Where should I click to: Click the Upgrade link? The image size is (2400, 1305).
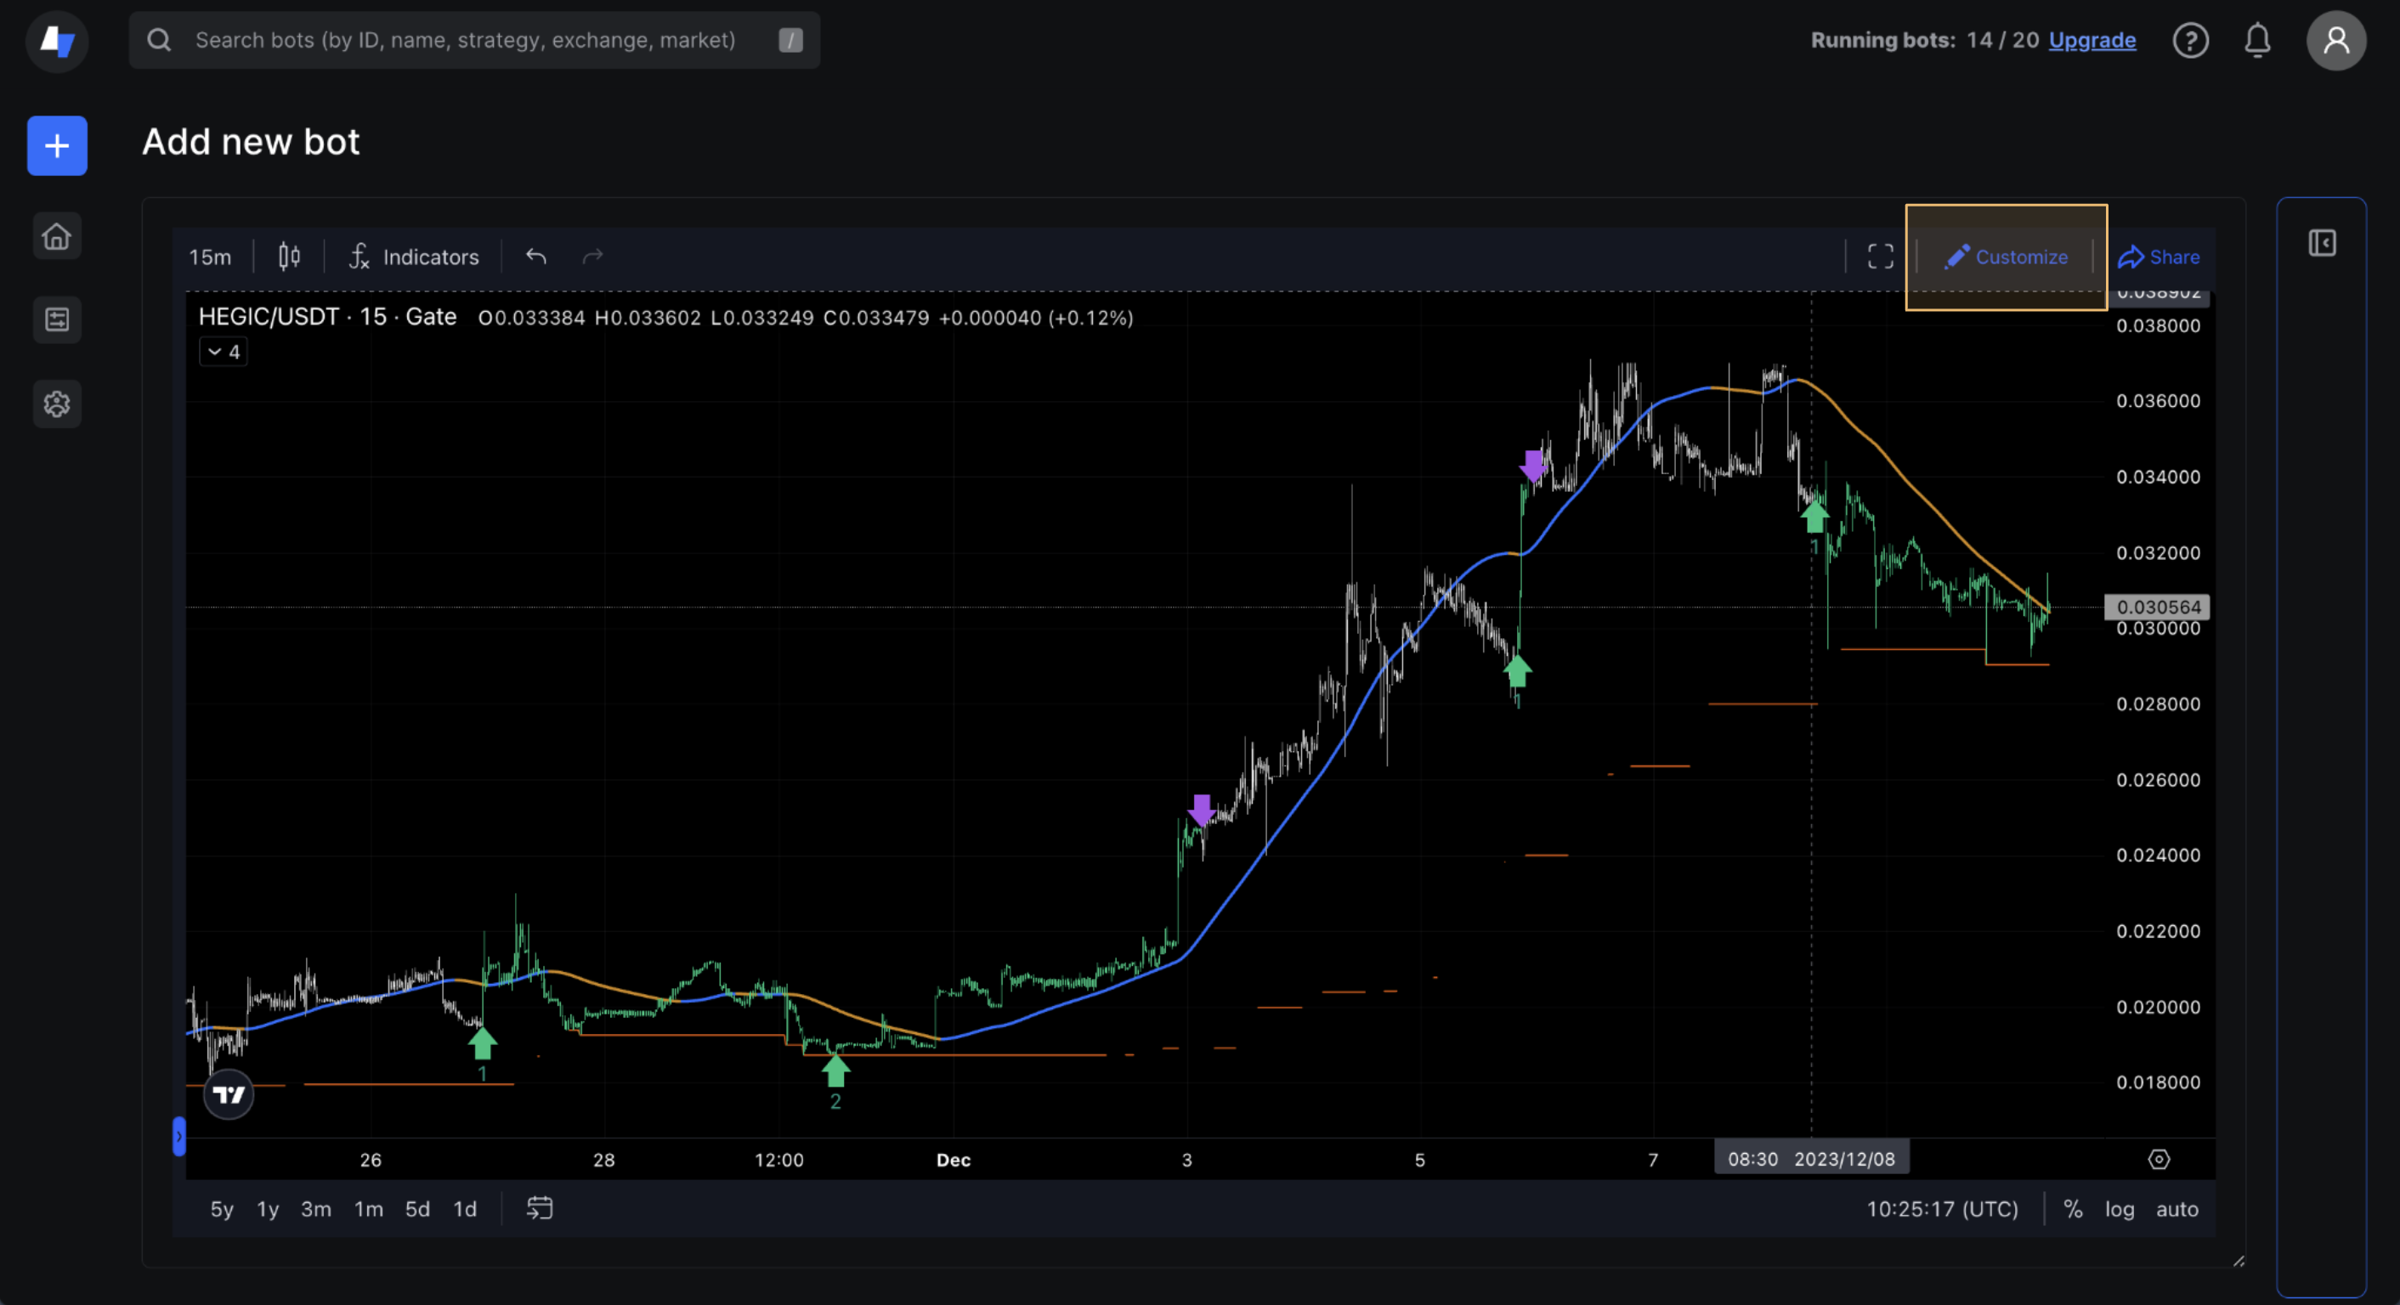pyautogui.click(x=2092, y=40)
